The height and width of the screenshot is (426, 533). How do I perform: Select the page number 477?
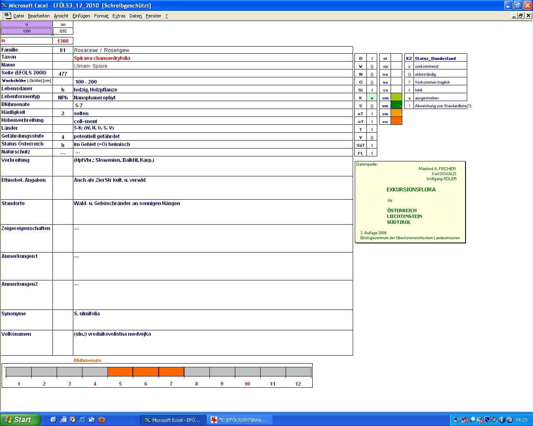pos(63,74)
